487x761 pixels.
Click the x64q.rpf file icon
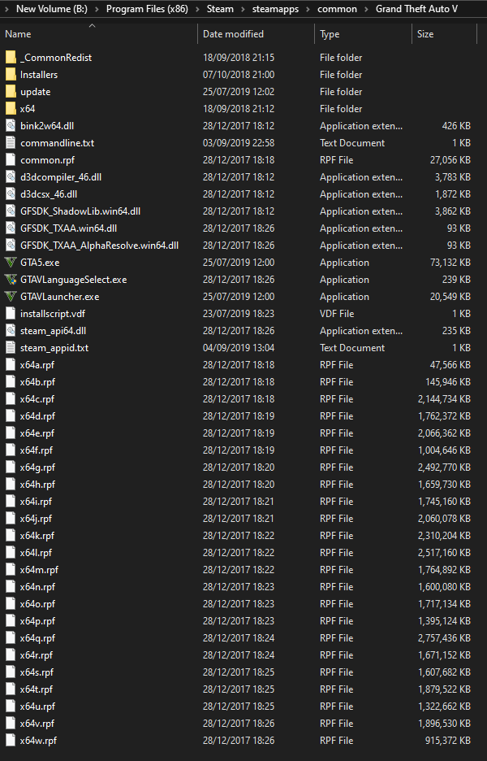11,637
